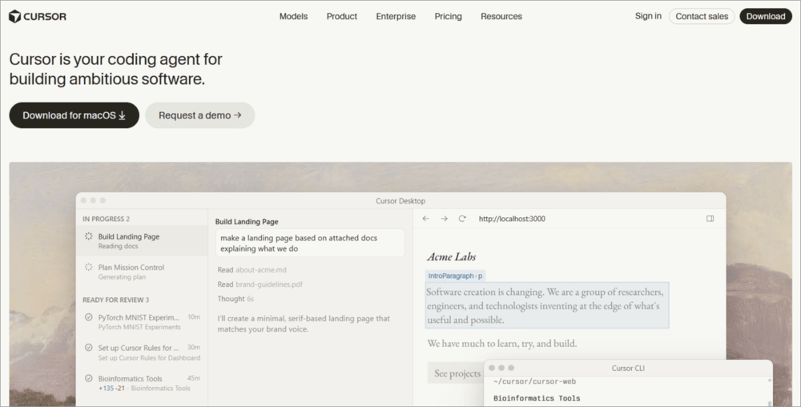Viewport: 801px width, 407px height.
Task: Click the +135 -21 diff stats
Action: pyautogui.click(x=112, y=388)
